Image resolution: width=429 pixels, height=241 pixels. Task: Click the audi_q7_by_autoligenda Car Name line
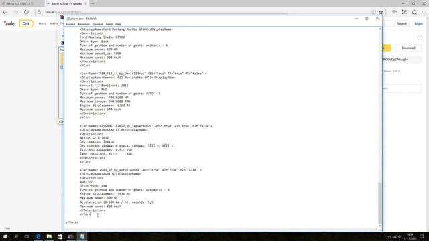(x=141, y=170)
